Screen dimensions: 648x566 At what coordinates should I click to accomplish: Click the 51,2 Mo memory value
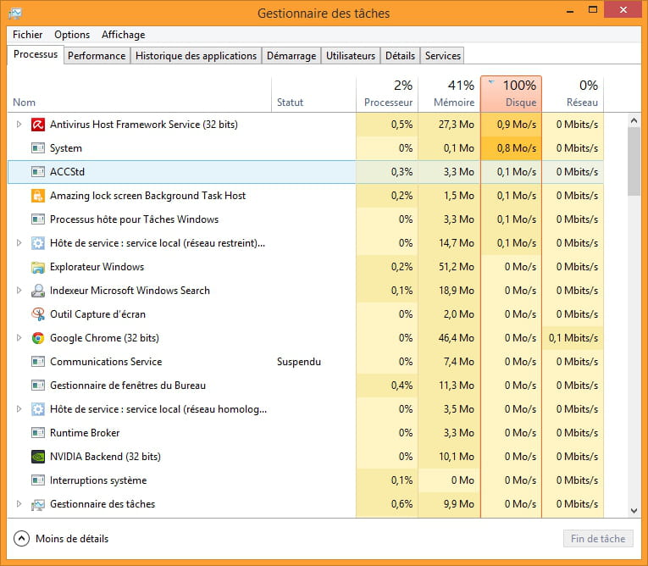(457, 267)
